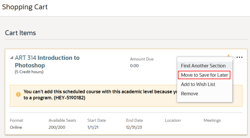Click the Shopping Cart page title
The image size is (250, 138).
(25, 7)
